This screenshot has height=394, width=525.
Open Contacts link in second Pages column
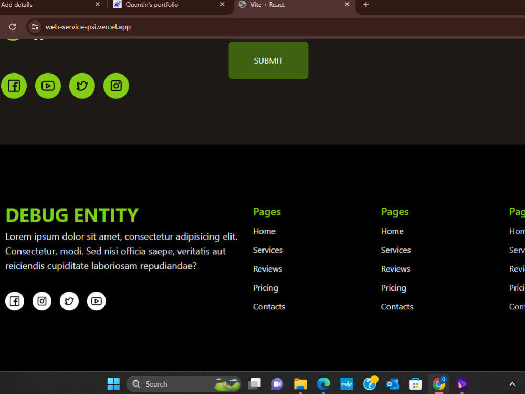tap(397, 307)
